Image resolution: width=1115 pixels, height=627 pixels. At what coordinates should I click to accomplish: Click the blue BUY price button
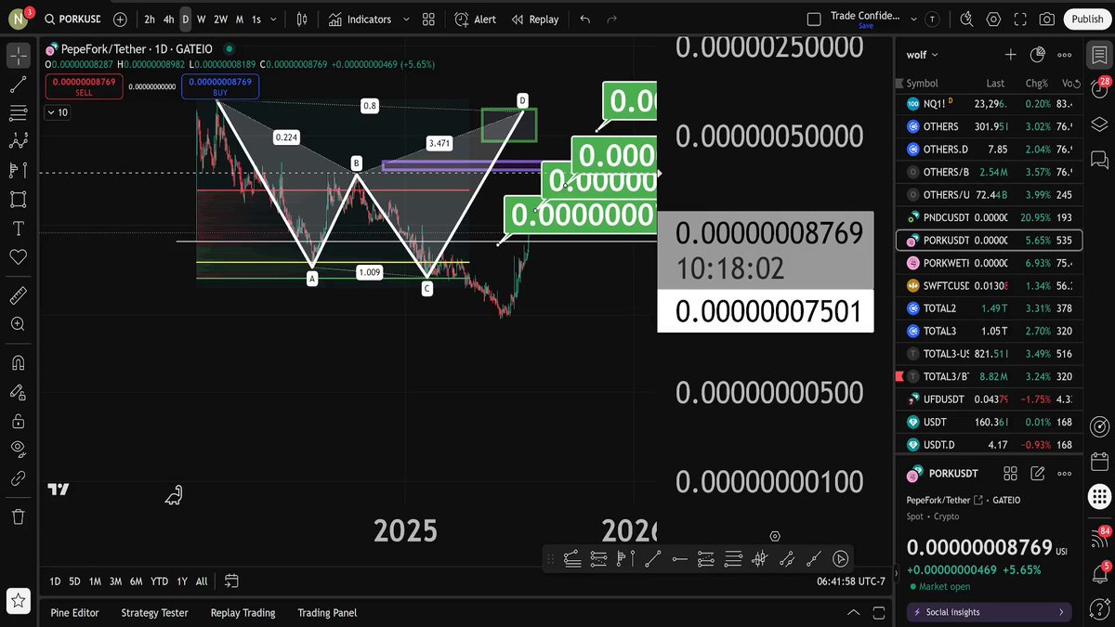[x=220, y=86]
